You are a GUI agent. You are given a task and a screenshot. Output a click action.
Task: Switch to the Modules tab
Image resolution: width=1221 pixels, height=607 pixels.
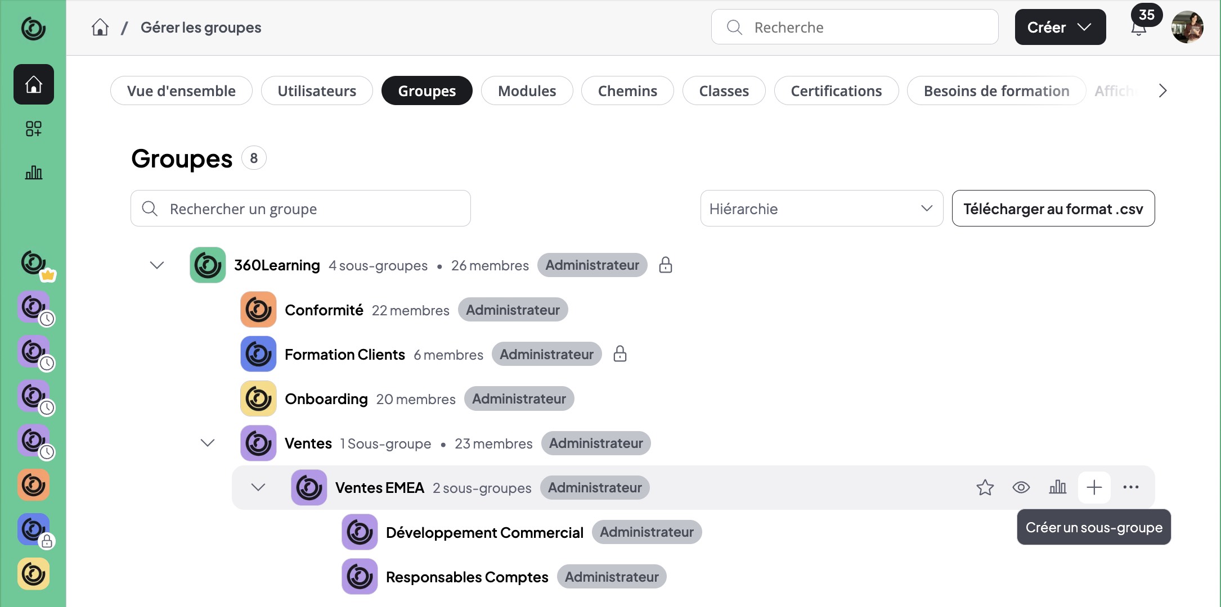click(527, 90)
